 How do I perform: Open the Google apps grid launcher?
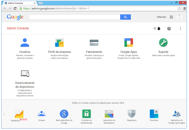(171, 17)
